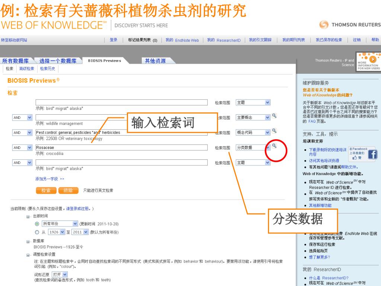This screenshot has width=381, height=286.
Task: Click the 帮助文件 link in sidebar
Action: 349,167
